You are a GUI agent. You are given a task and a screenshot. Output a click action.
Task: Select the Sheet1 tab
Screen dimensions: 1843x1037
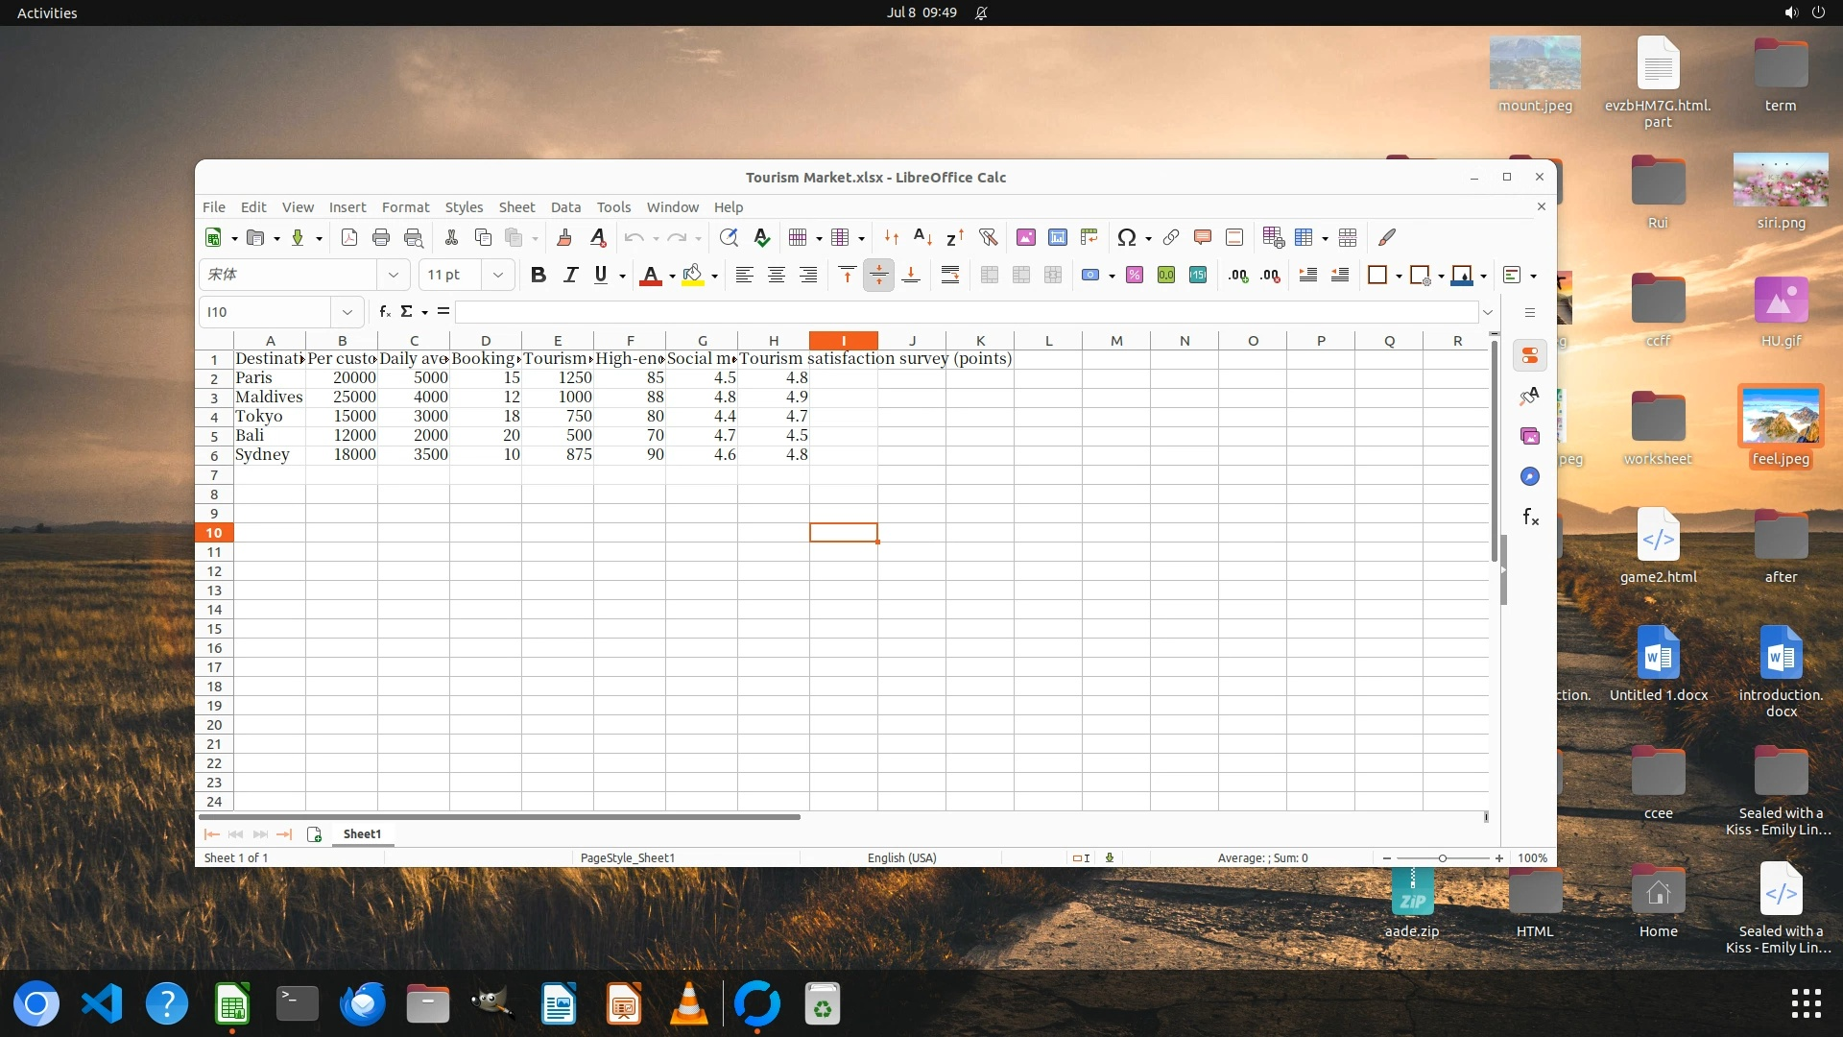362,833
